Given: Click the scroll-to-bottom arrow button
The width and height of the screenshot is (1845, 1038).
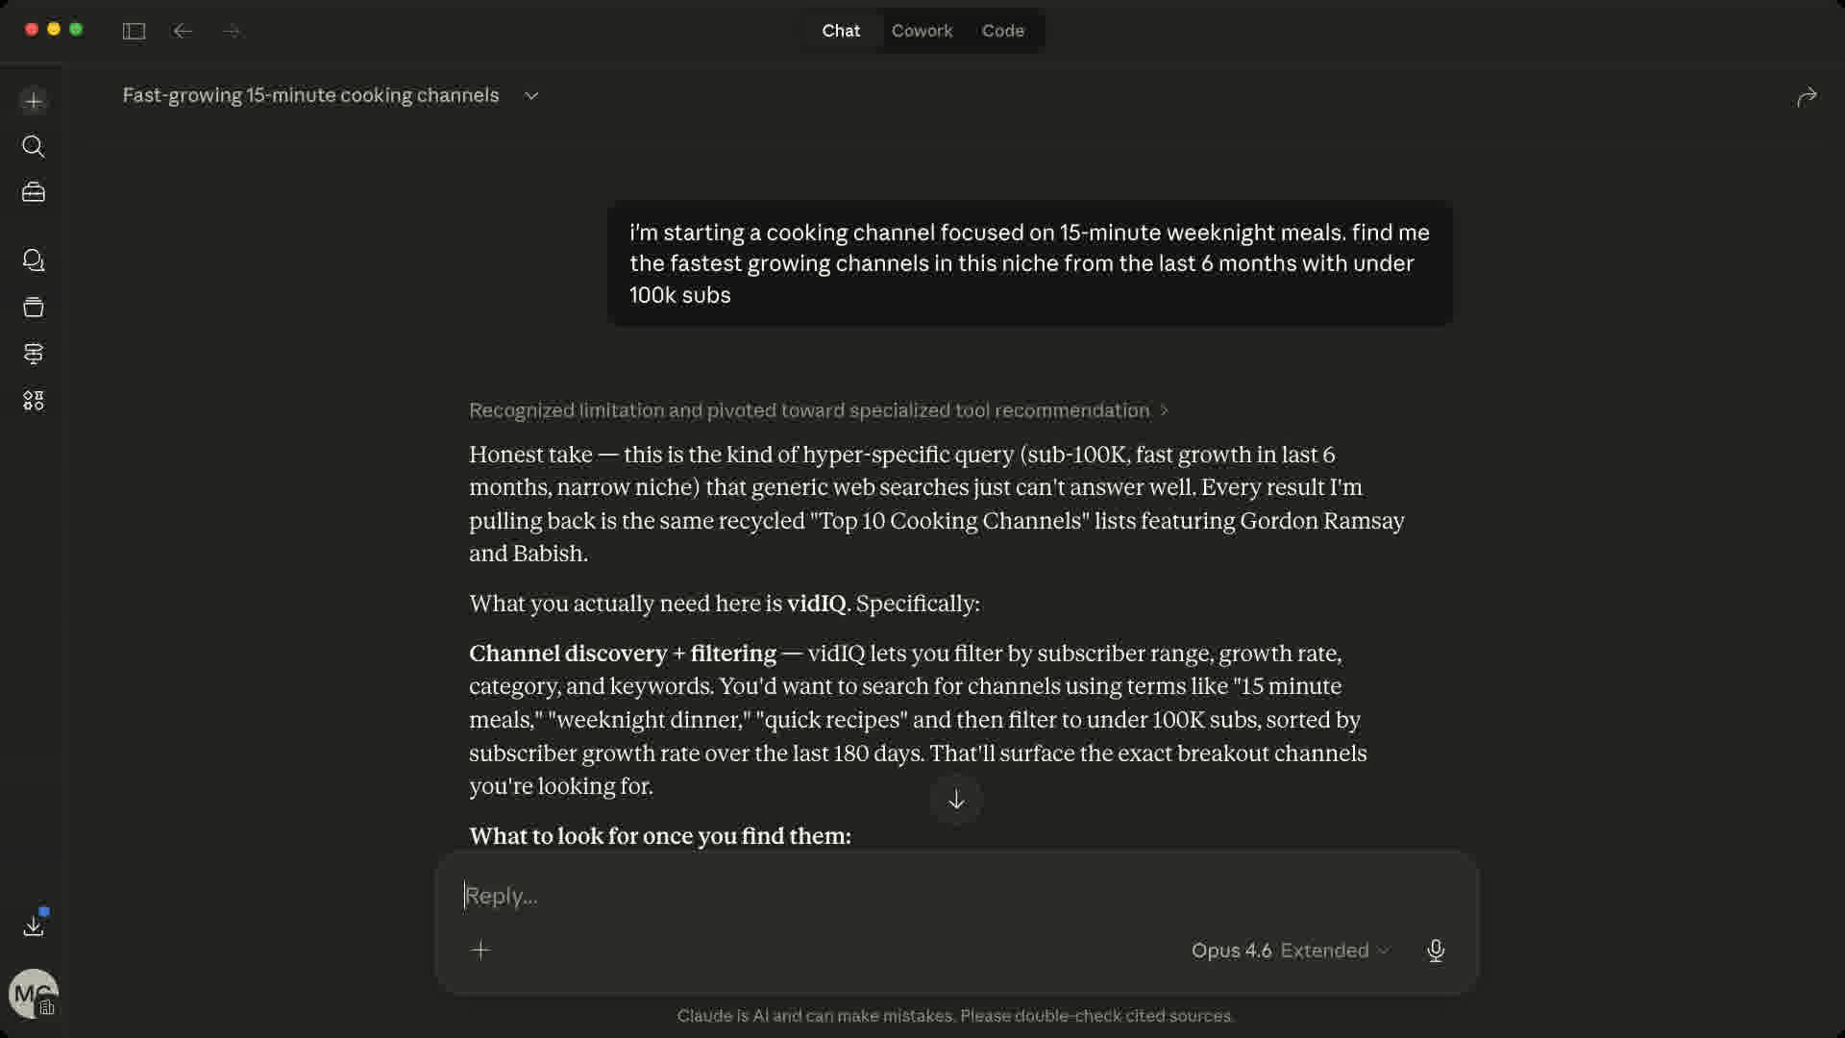Looking at the screenshot, I should [x=956, y=800].
